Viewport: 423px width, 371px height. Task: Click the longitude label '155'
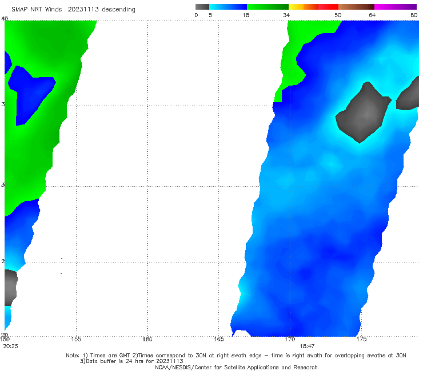pos(76,339)
